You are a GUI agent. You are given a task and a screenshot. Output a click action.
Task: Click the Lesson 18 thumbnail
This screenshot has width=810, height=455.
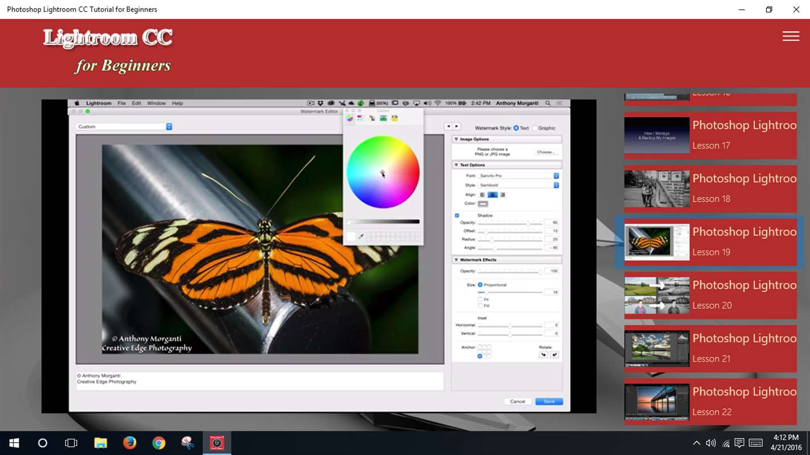(x=657, y=189)
